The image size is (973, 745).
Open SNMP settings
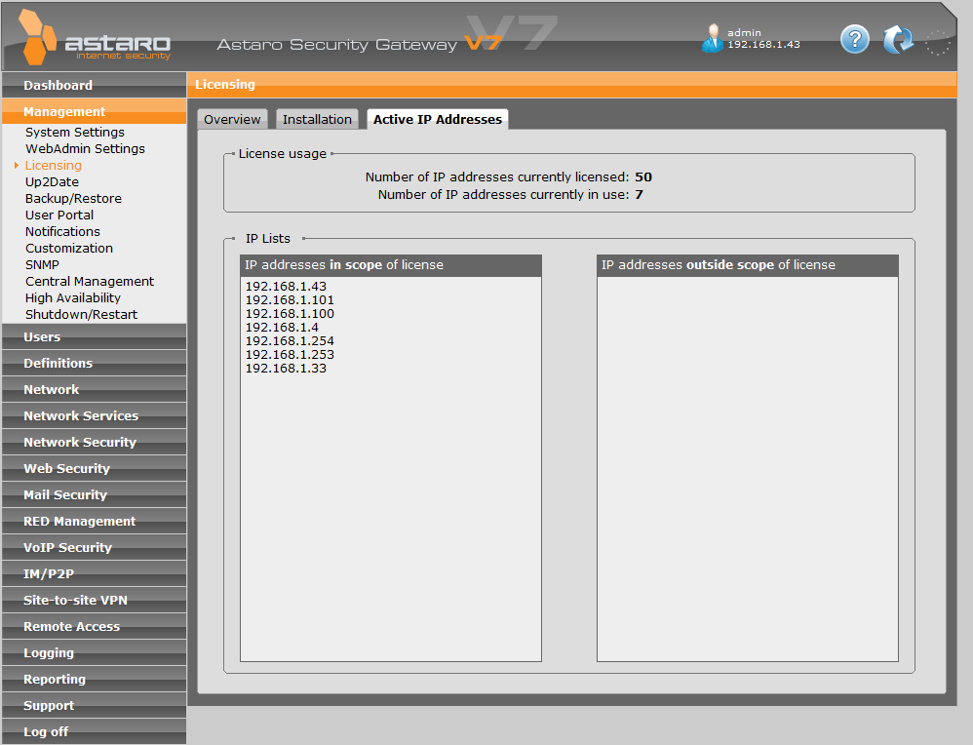42,264
